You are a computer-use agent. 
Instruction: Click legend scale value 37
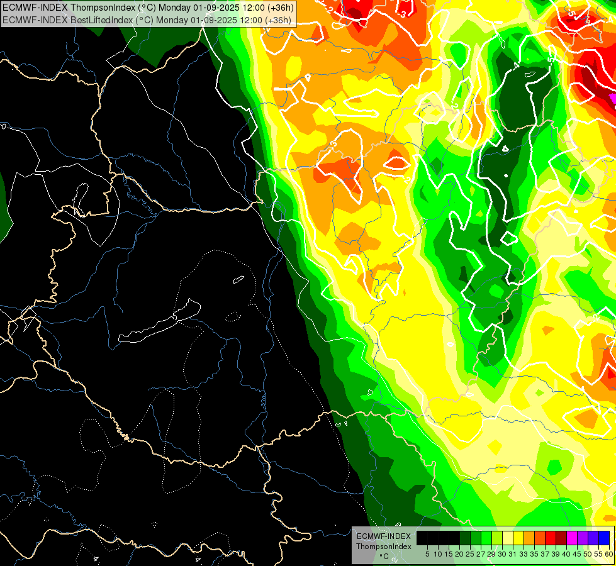pyautogui.click(x=546, y=554)
